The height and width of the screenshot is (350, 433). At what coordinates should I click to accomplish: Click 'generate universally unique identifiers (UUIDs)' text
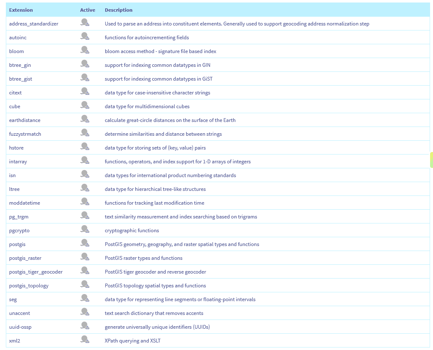coord(157,327)
